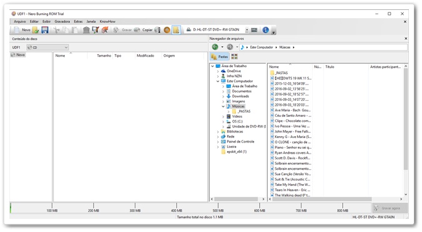Viewport: 422px width, 232px height.
Task: Toggle the Pastas folders view button
Action: click(x=220, y=57)
